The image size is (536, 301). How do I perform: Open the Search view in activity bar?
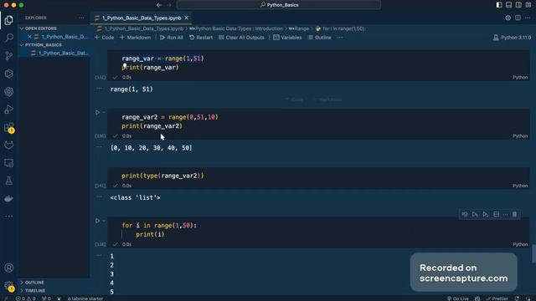[9, 38]
